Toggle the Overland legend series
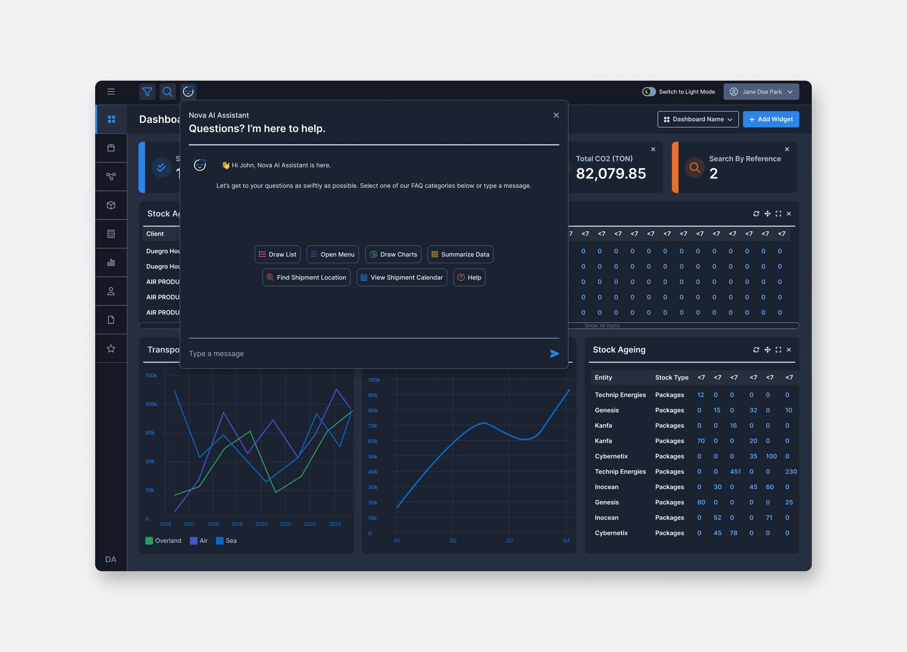Image resolution: width=907 pixels, height=652 pixels. tap(163, 540)
